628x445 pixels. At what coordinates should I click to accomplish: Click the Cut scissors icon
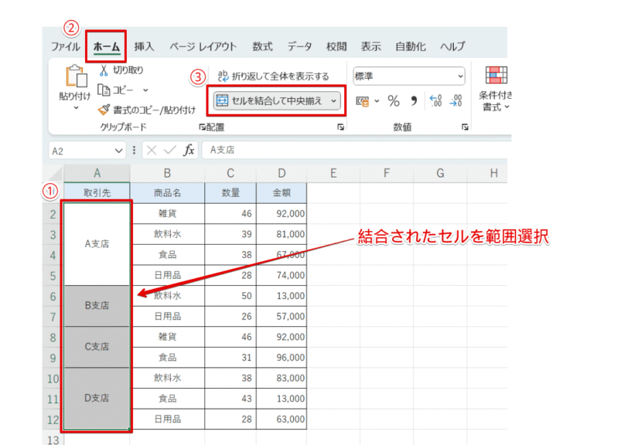104,70
